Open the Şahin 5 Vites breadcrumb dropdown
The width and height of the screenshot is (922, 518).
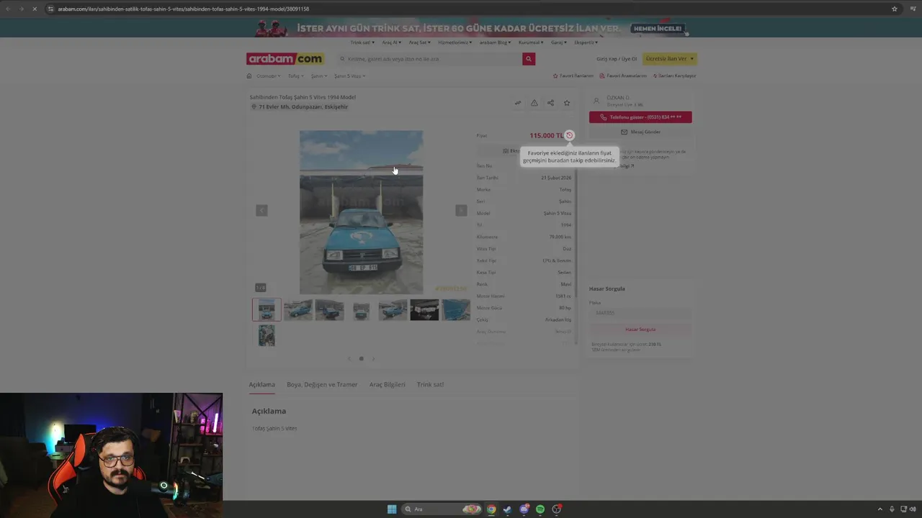coord(349,76)
